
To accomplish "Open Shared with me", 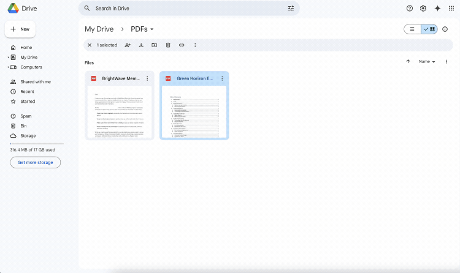I will [36, 82].
